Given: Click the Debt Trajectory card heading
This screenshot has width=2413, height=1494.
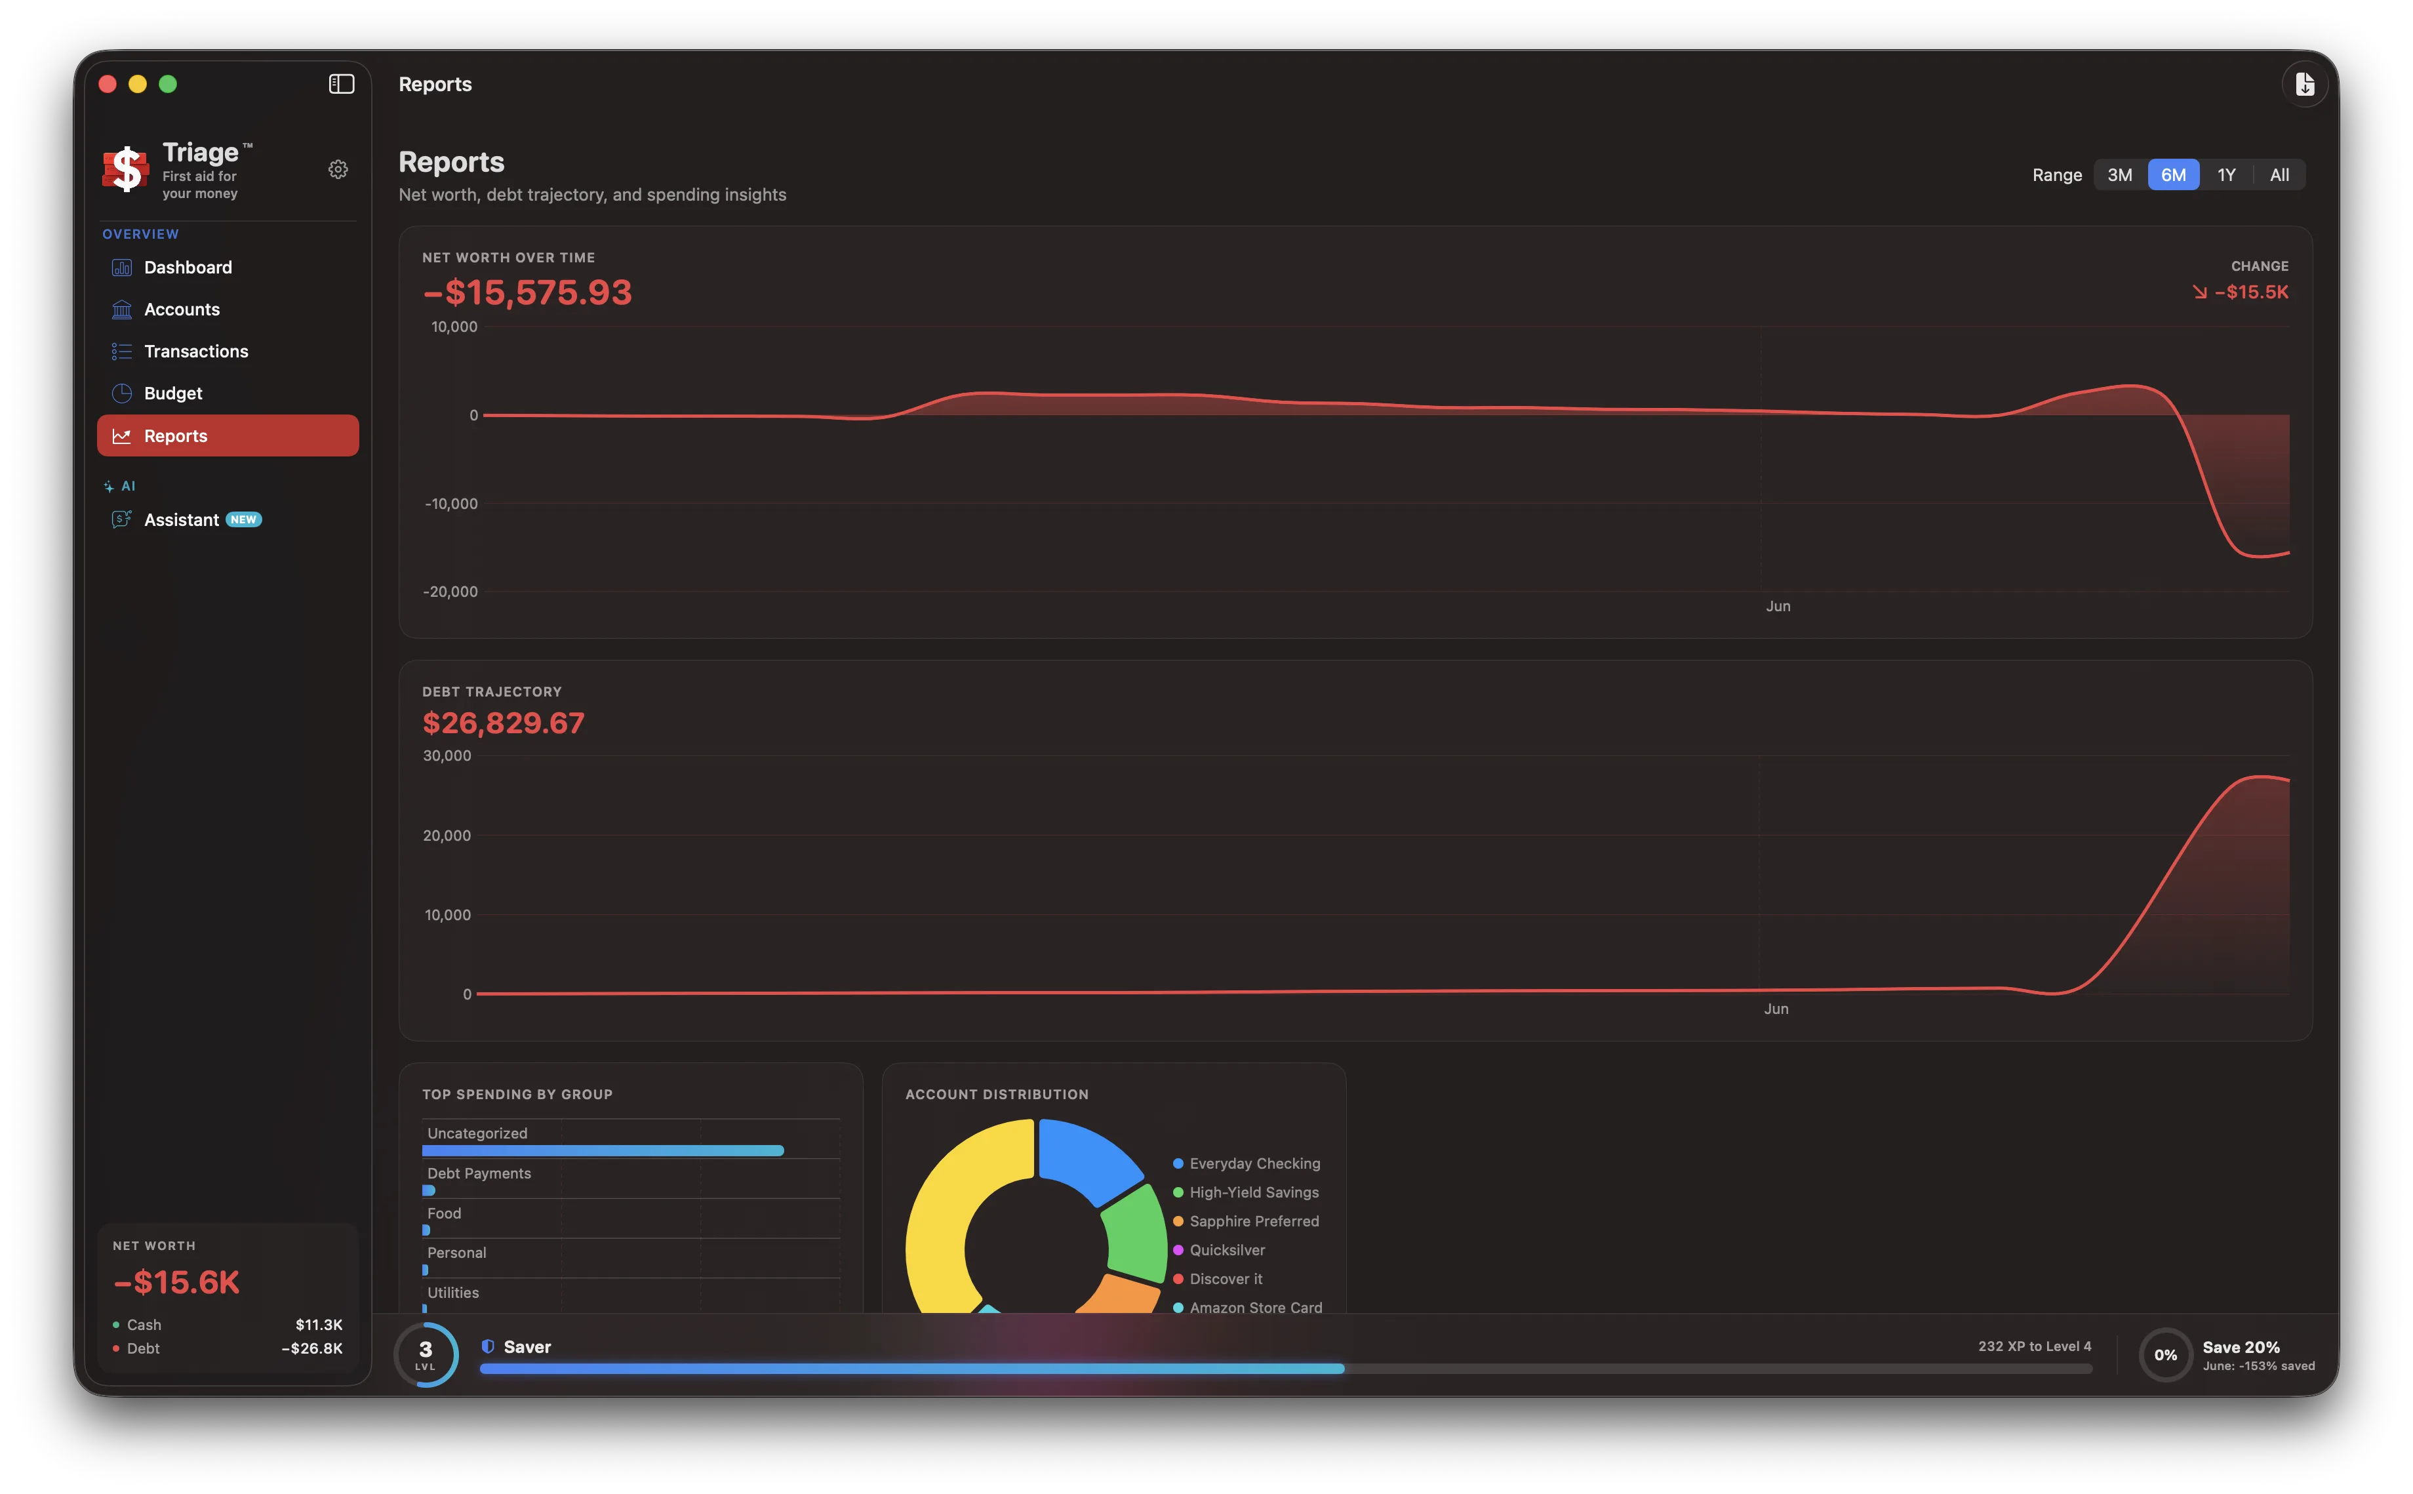Looking at the screenshot, I should point(492,692).
